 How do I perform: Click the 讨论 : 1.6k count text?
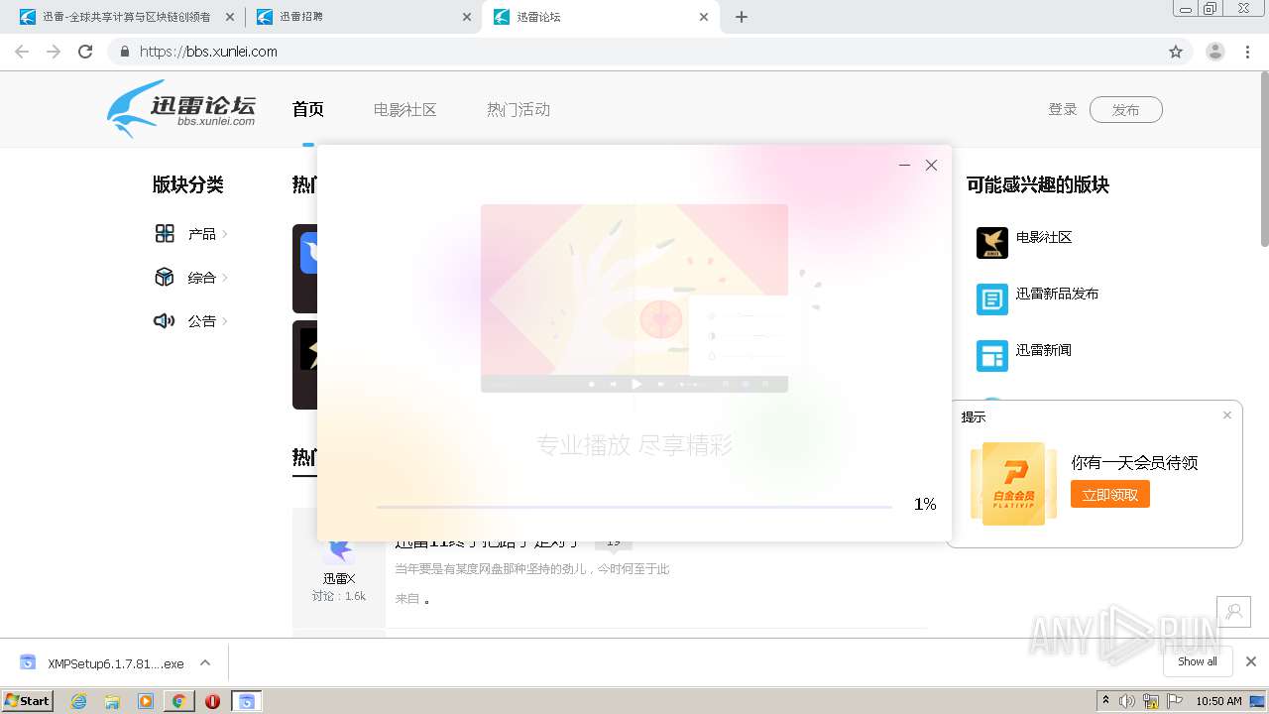pyautogui.click(x=339, y=596)
